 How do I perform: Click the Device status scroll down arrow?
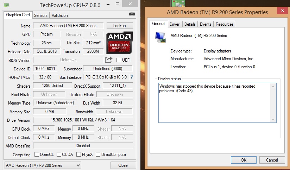(x=273, y=119)
